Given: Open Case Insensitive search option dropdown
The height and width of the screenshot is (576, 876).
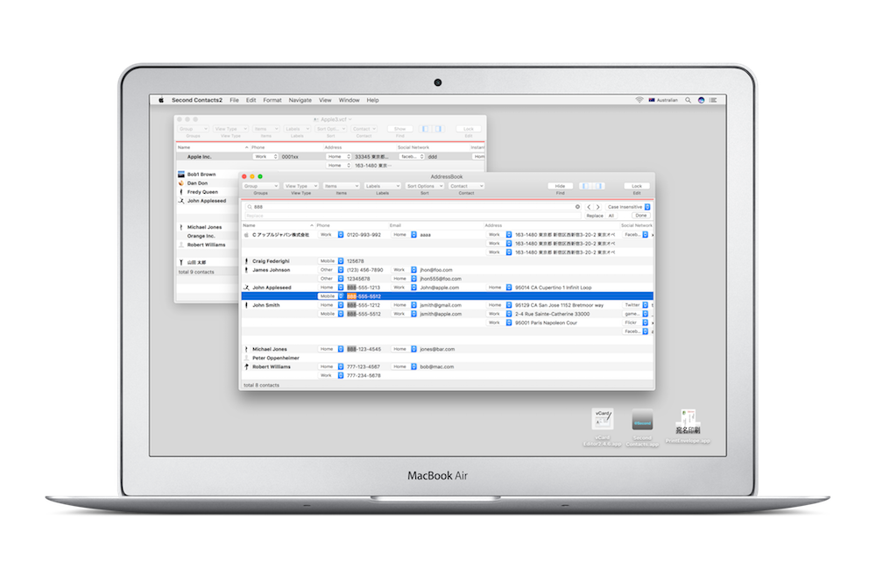Looking at the screenshot, I should pyautogui.click(x=628, y=207).
